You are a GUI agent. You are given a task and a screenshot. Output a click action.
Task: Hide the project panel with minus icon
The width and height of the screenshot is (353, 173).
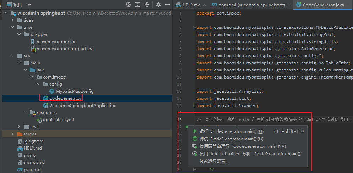(x=168, y=5)
